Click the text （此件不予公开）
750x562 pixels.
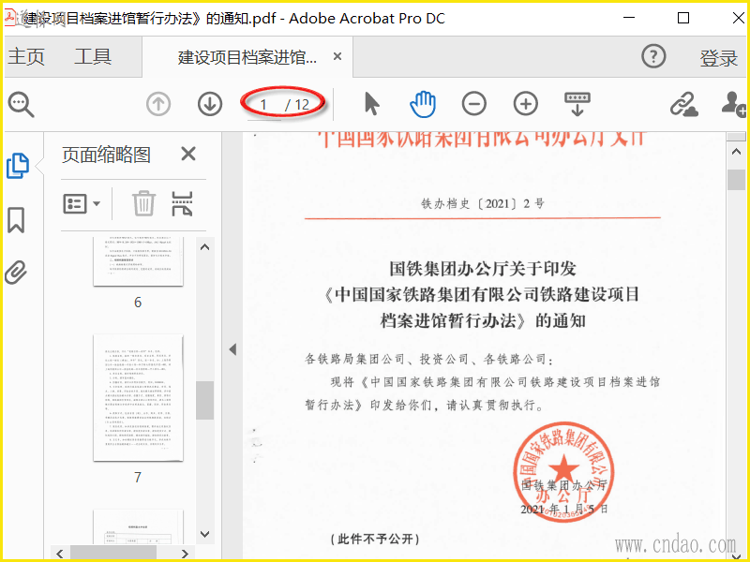tap(376, 540)
